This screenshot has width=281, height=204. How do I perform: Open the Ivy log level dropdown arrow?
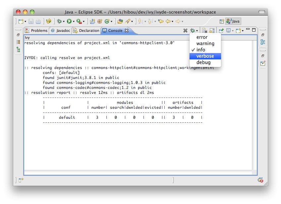tap(197, 31)
